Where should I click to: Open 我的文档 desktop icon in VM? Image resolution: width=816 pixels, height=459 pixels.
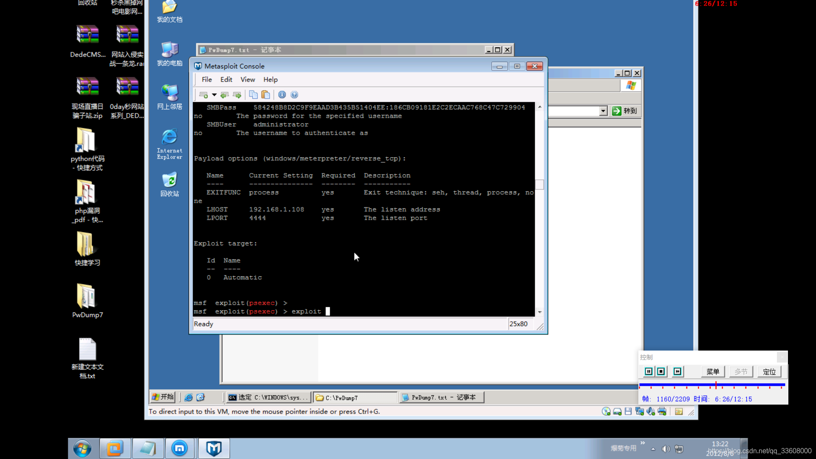(170, 12)
